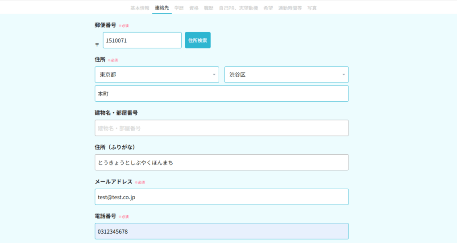This screenshot has height=243, width=457.
Task: Switch to the 基本情報 tab
Action: (x=140, y=8)
